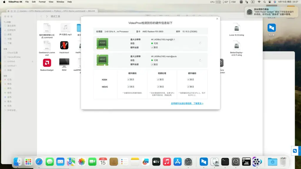This screenshot has width=301, height=169.
Task: Open Safari from the Dock
Action: tap(39, 162)
